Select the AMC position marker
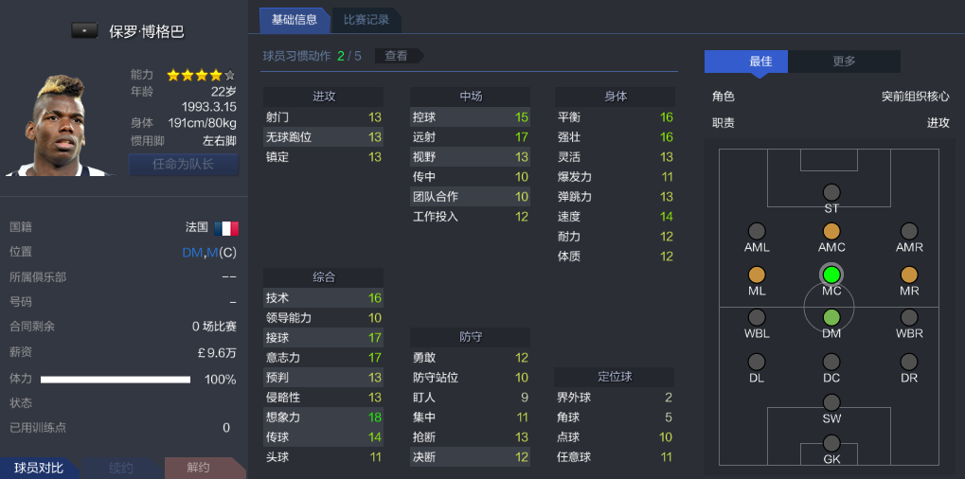Viewport: 965px width, 479px height. (831, 231)
